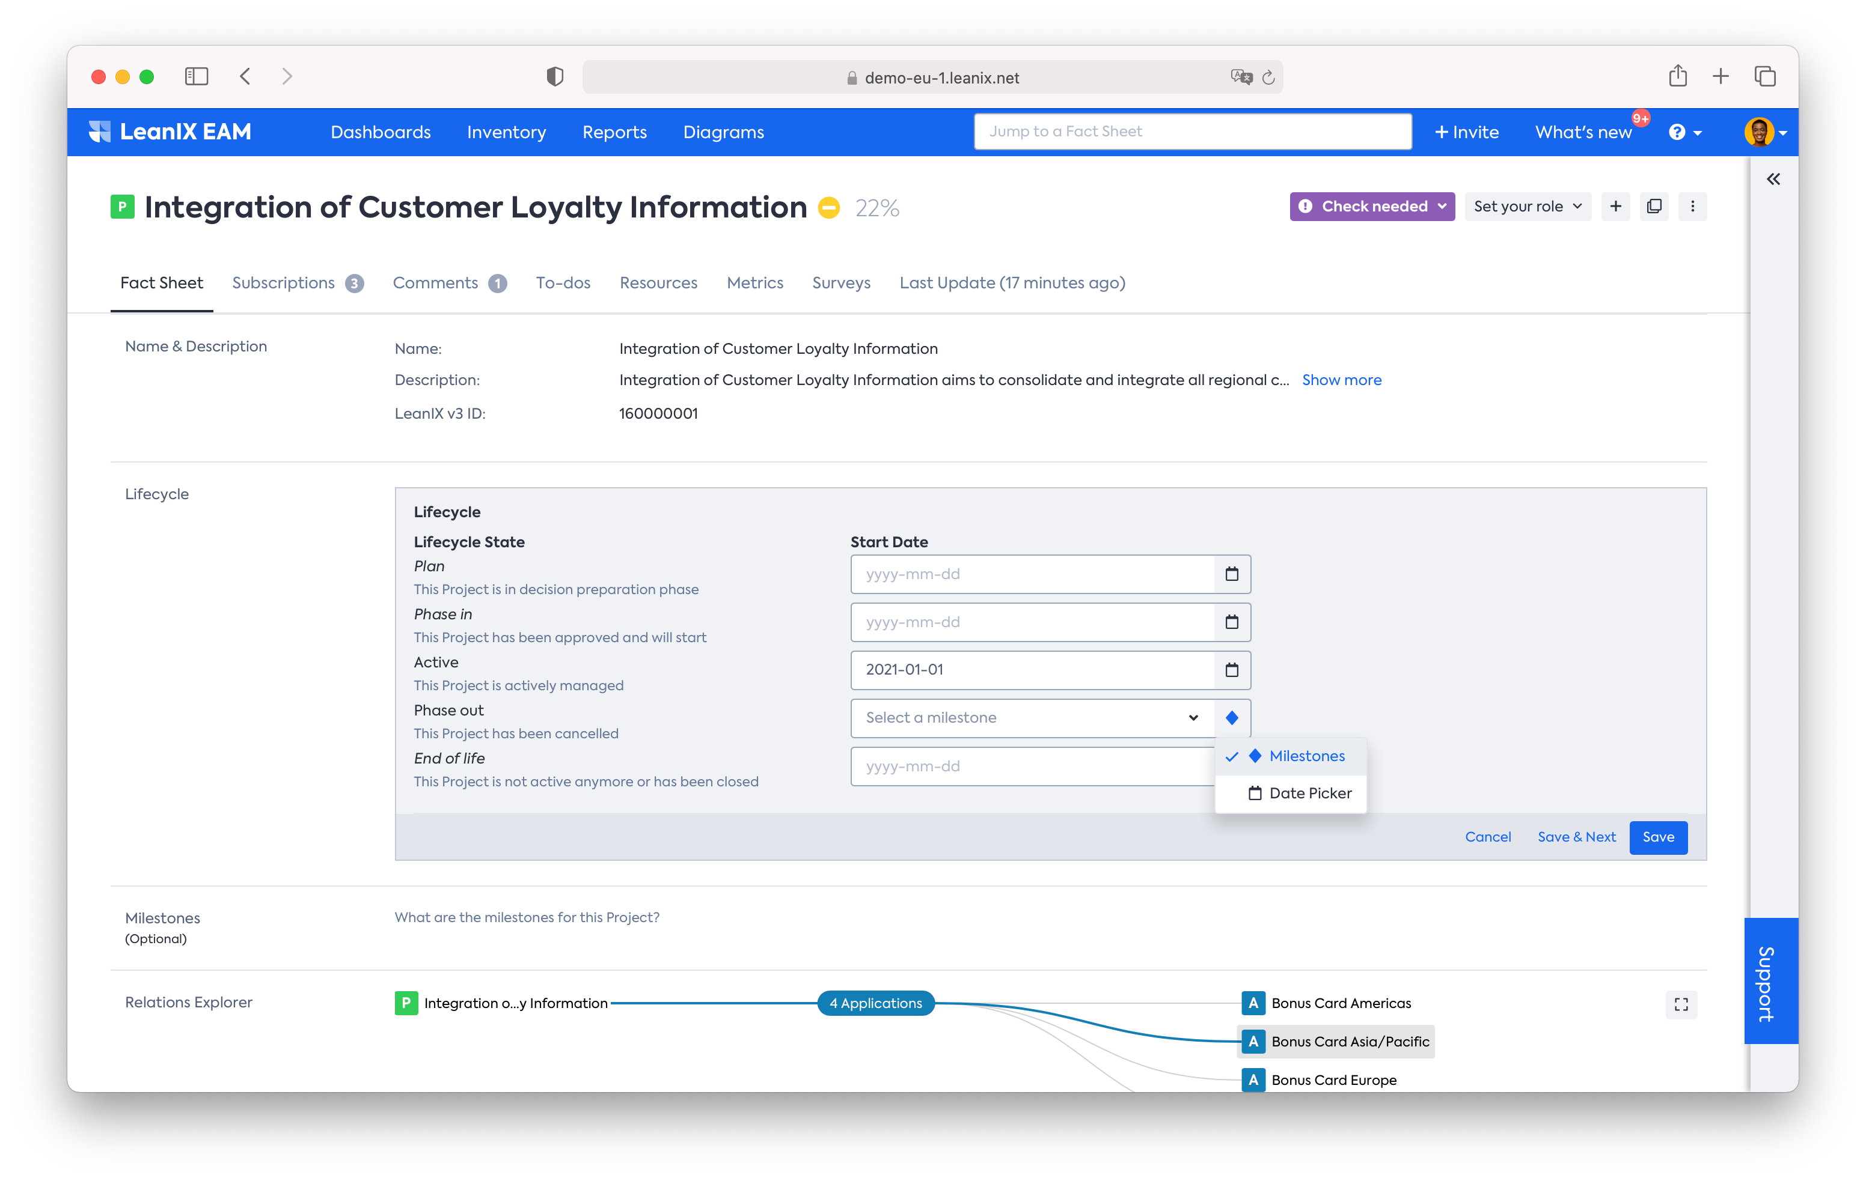Open the Inventory page
This screenshot has width=1866, height=1181.
coord(506,132)
